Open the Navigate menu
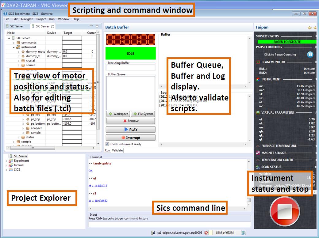Viewport: 319px width, 238px height. click(x=27, y=19)
